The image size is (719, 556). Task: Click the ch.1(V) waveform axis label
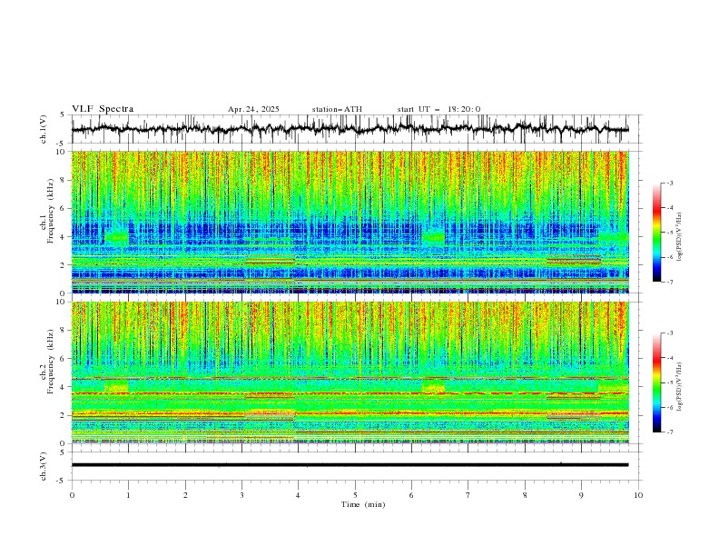(44, 129)
